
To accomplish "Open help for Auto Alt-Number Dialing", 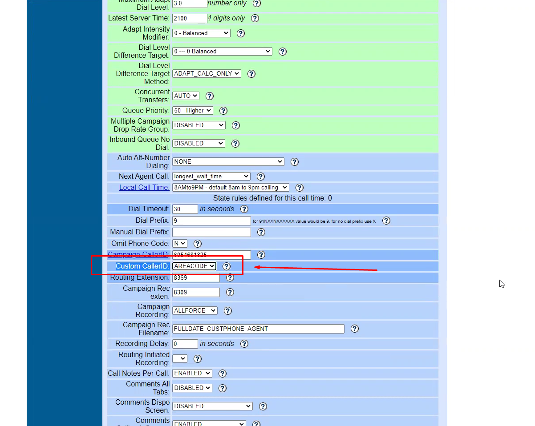I will coord(294,162).
